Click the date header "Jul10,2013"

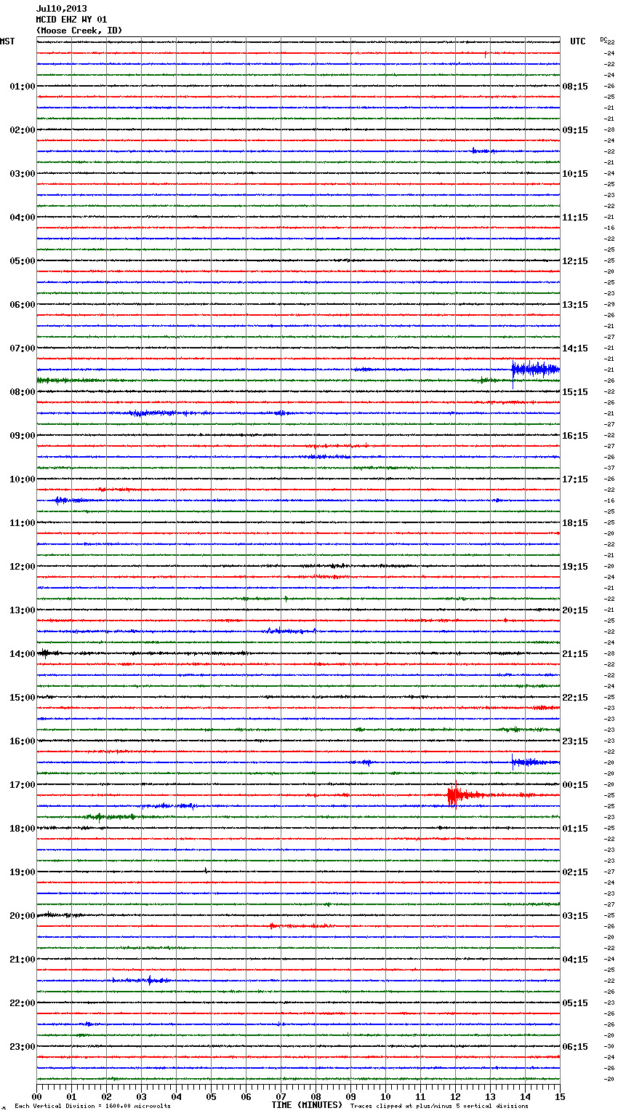coord(61,9)
